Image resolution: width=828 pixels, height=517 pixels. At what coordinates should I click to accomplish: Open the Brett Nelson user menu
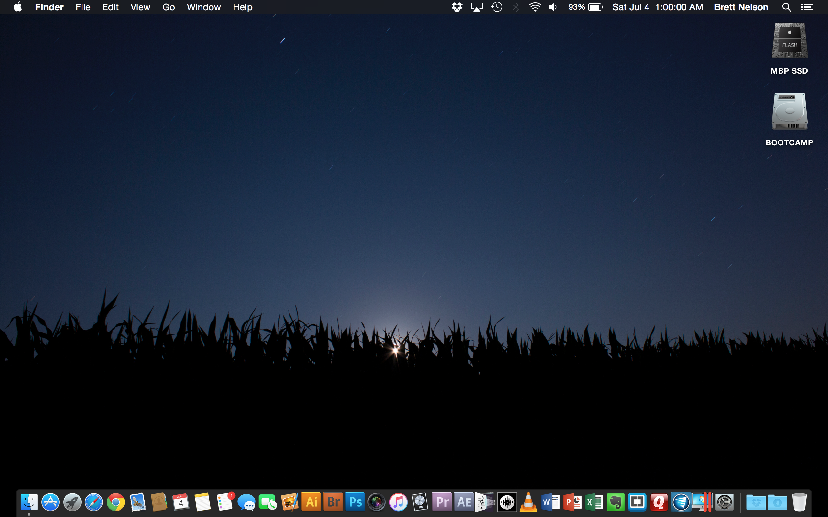point(741,7)
